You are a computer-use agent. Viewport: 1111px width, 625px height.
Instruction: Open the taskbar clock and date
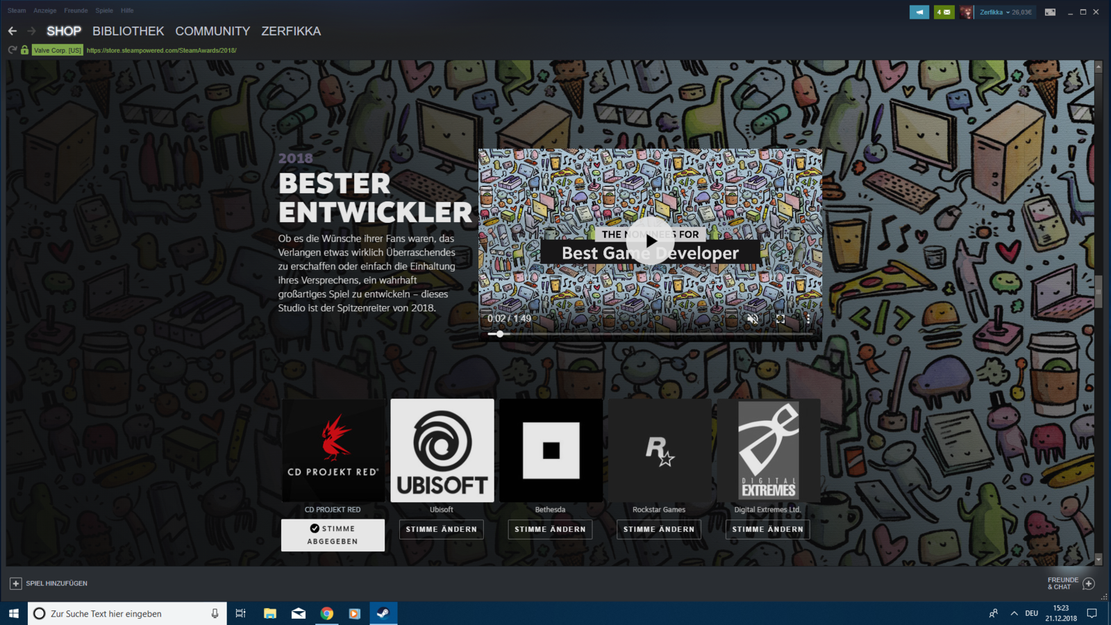click(1060, 613)
